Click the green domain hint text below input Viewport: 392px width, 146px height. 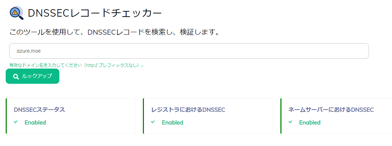[76, 65]
